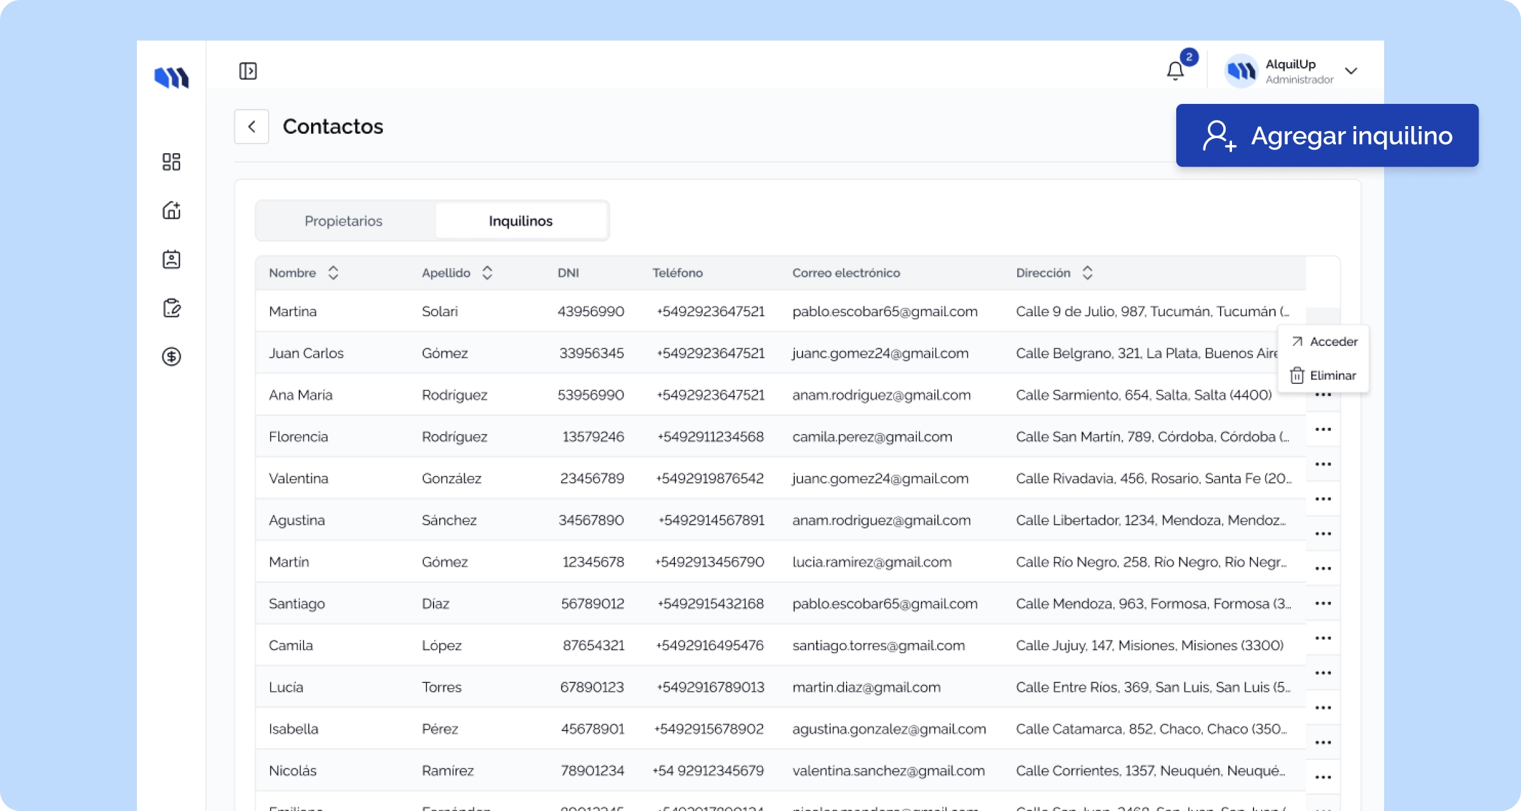
Task: Open the dashboard grid icon in sidebar
Action: 171,162
